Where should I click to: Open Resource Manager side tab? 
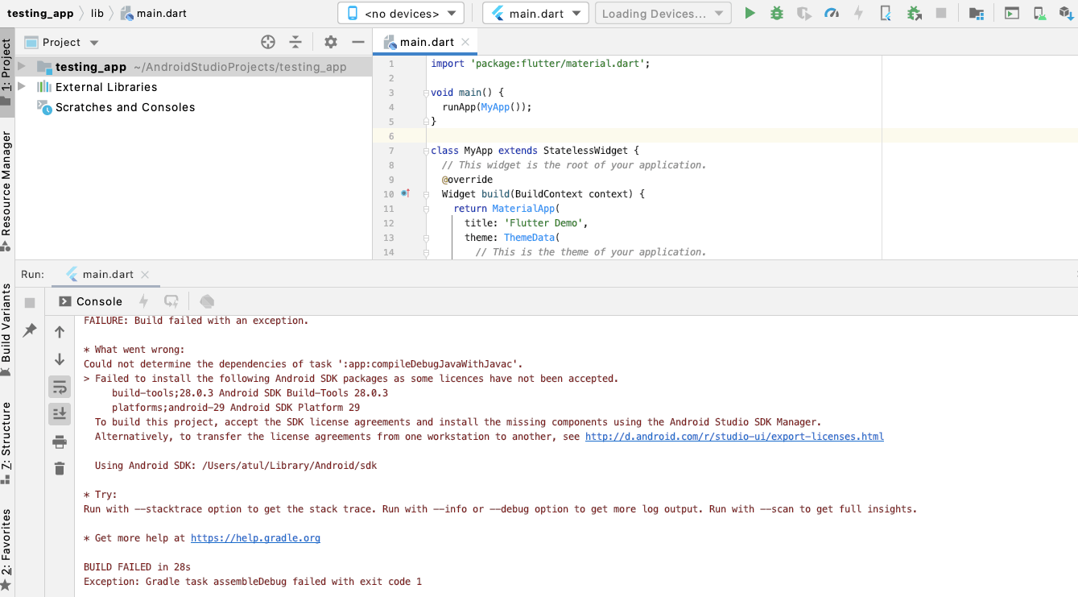pos(6,192)
